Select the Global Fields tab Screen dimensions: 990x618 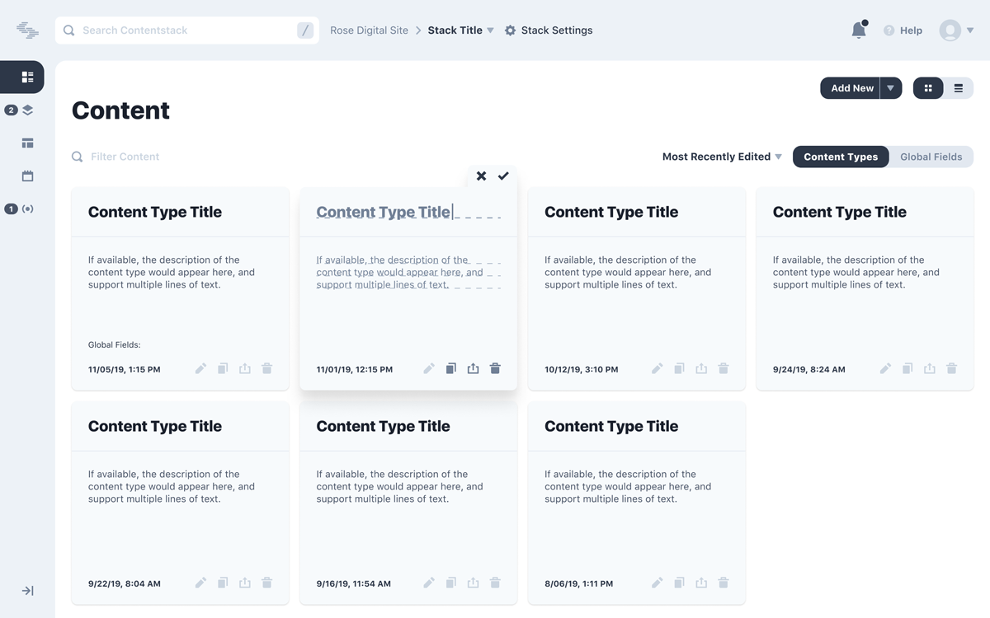pos(931,157)
